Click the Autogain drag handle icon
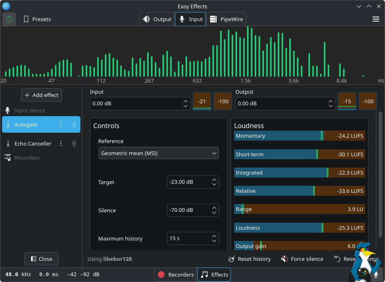 coord(74,124)
